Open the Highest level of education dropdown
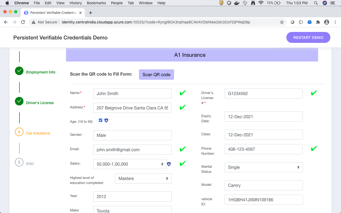The width and height of the screenshot is (341, 213). [143, 178]
